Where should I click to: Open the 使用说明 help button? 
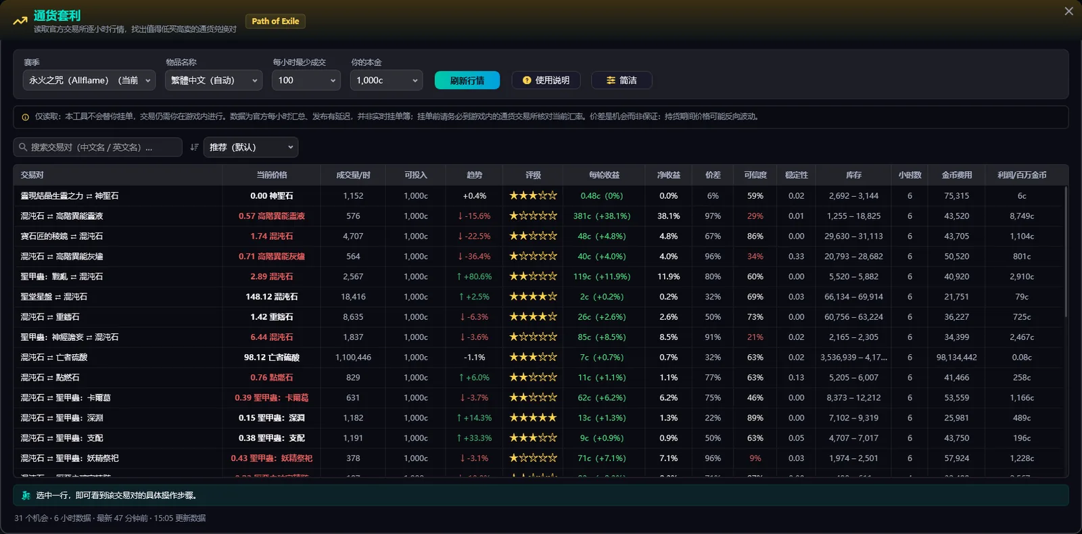tap(546, 80)
